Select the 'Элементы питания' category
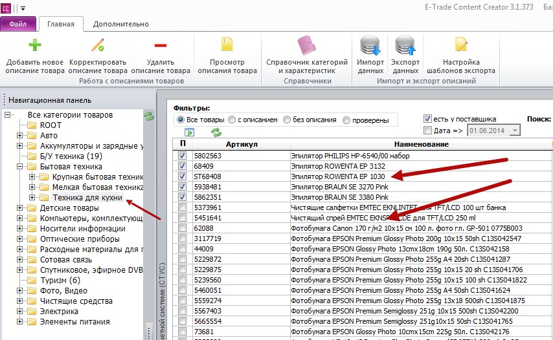The height and width of the screenshot is (340, 553). point(74,322)
